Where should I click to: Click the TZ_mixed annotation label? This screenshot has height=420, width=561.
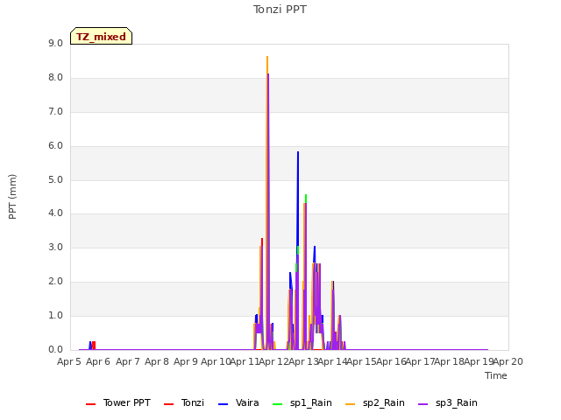[x=102, y=36]
